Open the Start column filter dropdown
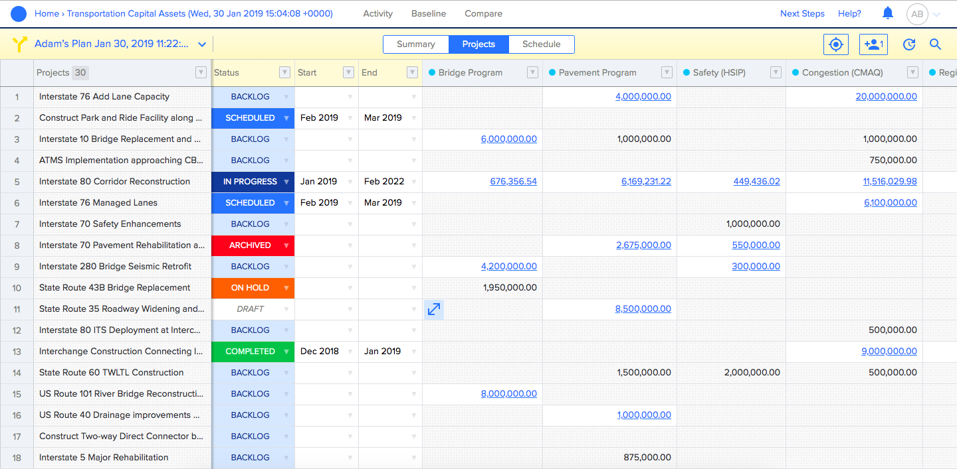 click(x=348, y=72)
